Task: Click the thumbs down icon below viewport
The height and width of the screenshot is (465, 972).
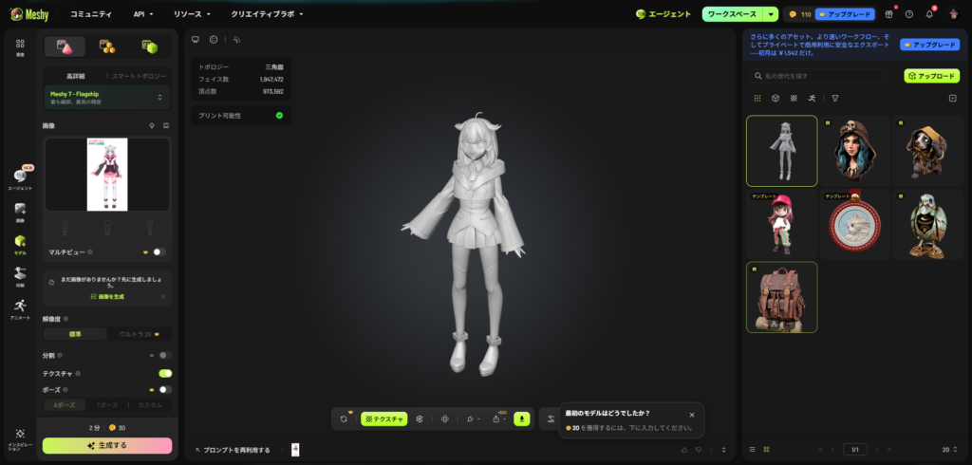Action: point(699,450)
